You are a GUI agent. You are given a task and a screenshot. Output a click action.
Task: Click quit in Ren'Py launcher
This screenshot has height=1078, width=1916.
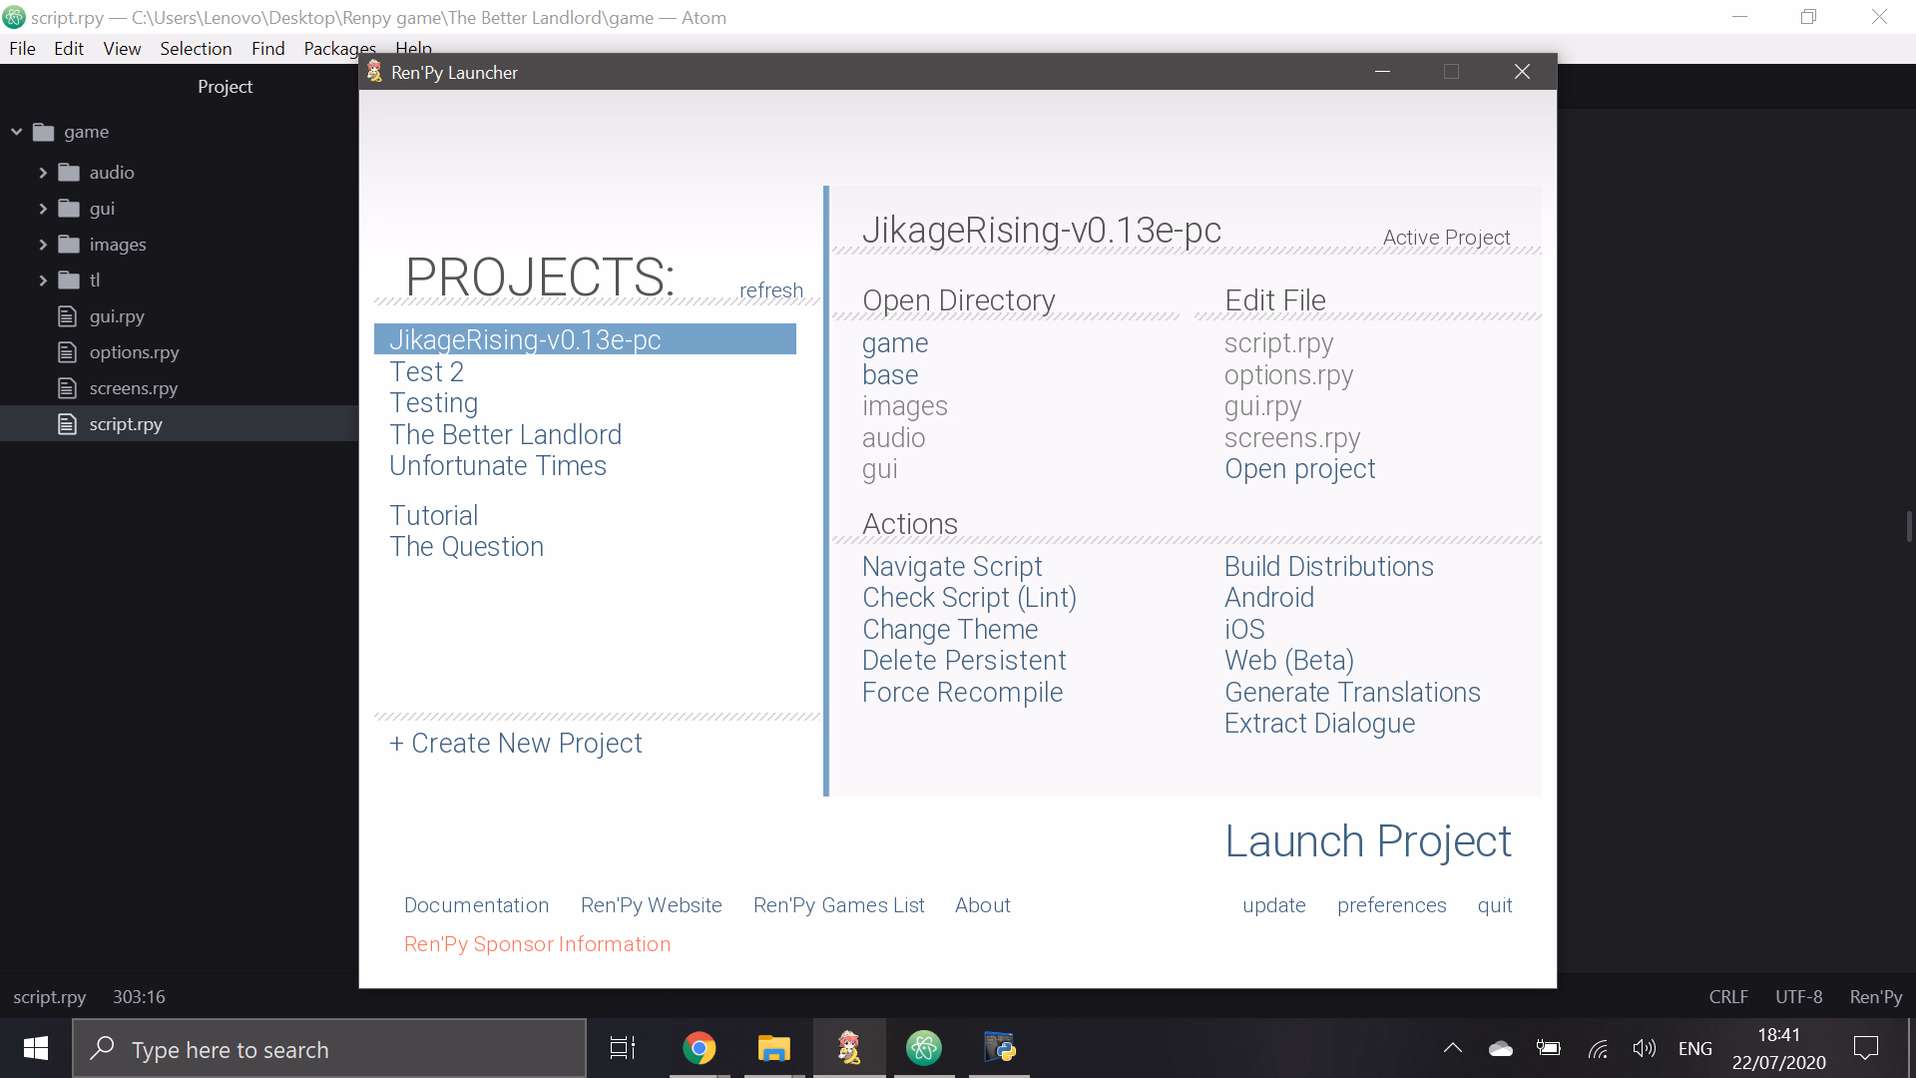(x=1494, y=905)
